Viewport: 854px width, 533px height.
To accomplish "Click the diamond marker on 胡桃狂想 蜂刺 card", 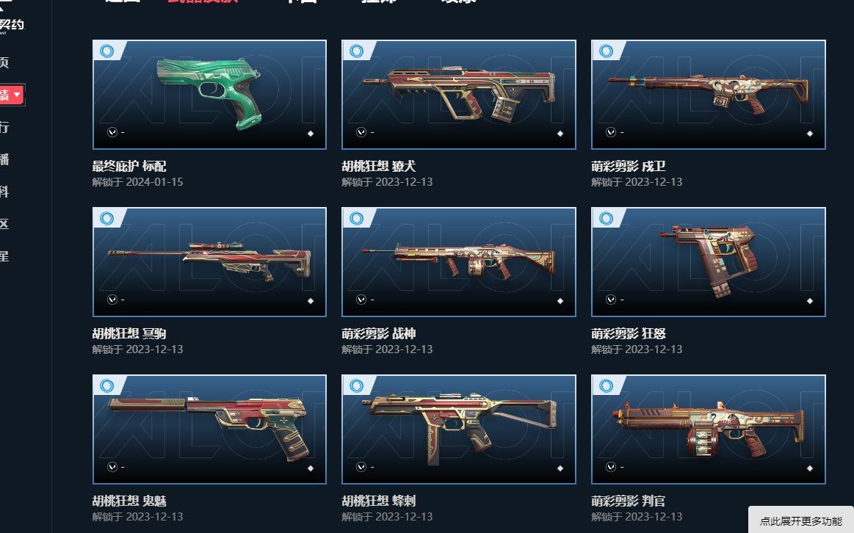I will [x=560, y=468].
